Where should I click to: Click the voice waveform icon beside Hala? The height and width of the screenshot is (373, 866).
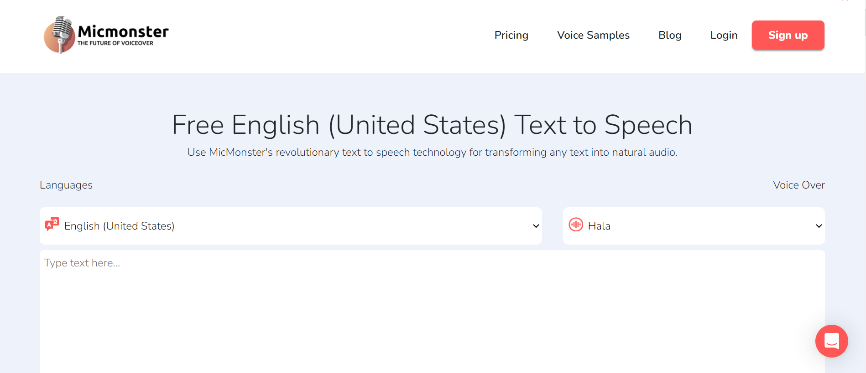tap(576, 225)
